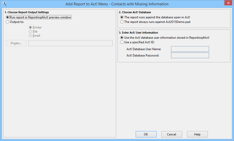Click the Choose Report Output Settings heading
This screenshot has width=234, height=141.
(x=27, y=12)
